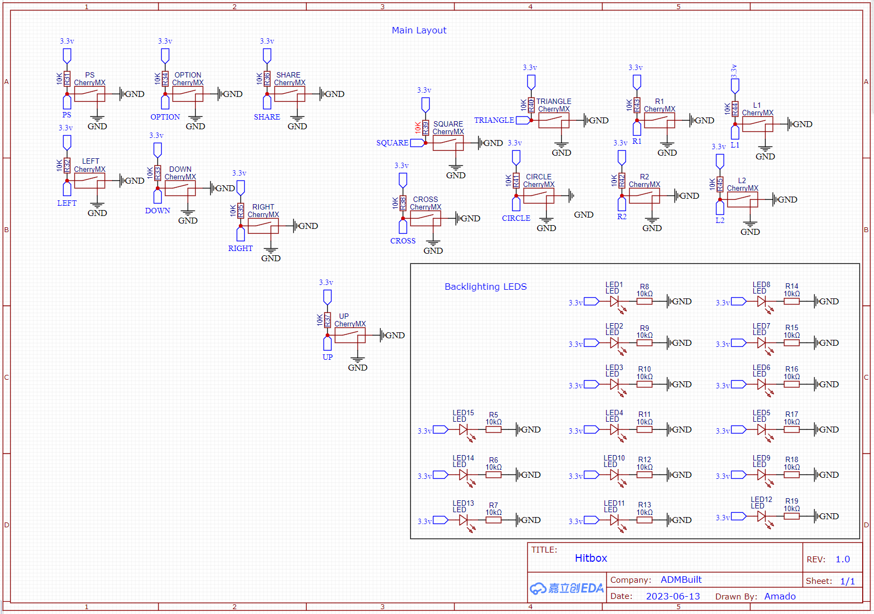Click the EasyEDA logo in title block
This screenshot has width=874, height=614.
pos(567,588)
